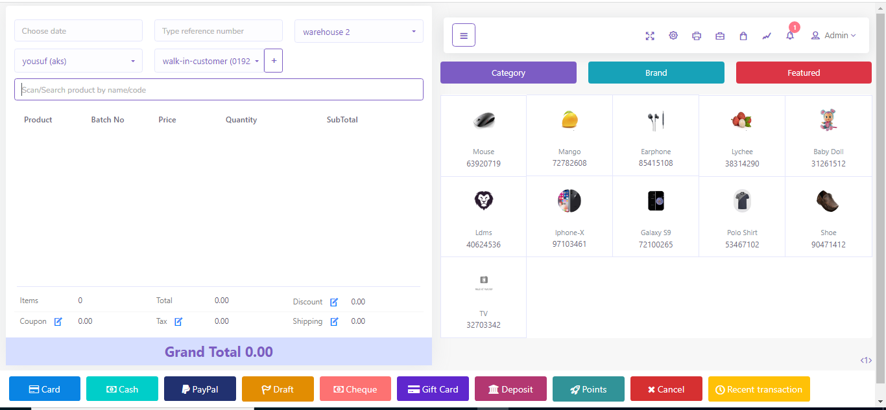Viewport: 886px width, 410px height.
Task: Click the fullscreen expand icon
Action: [x=650, y=36]
